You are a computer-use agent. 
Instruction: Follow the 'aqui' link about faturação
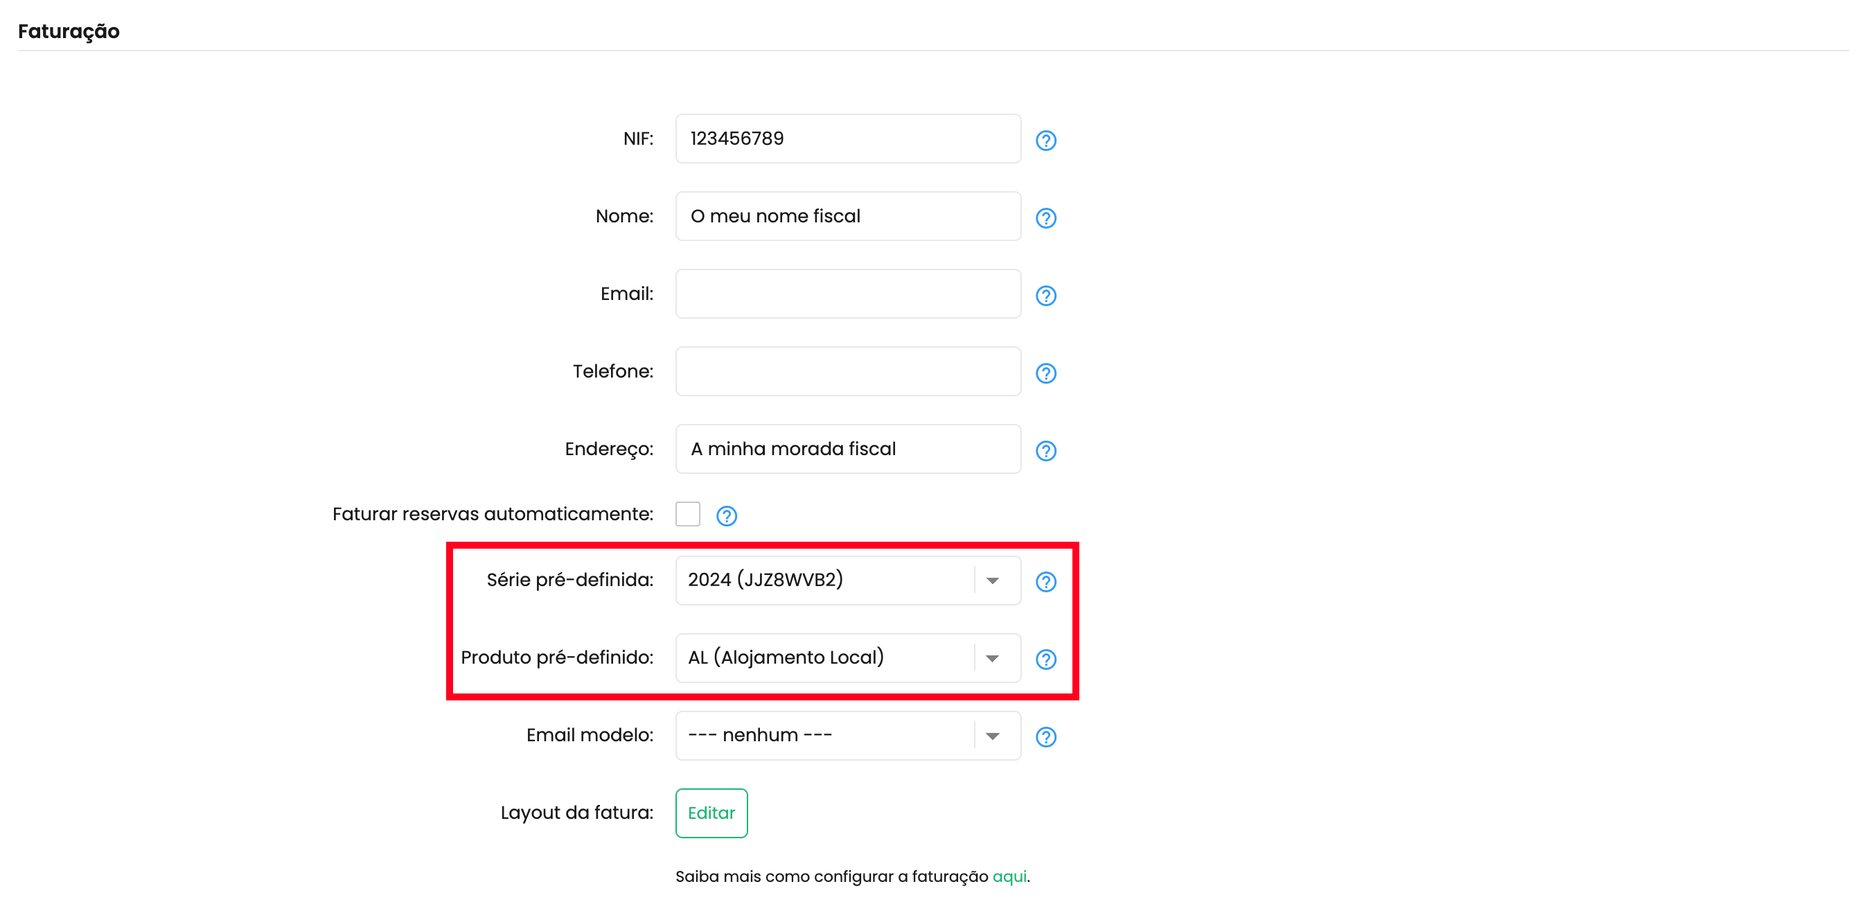[x=1009, y=876]
